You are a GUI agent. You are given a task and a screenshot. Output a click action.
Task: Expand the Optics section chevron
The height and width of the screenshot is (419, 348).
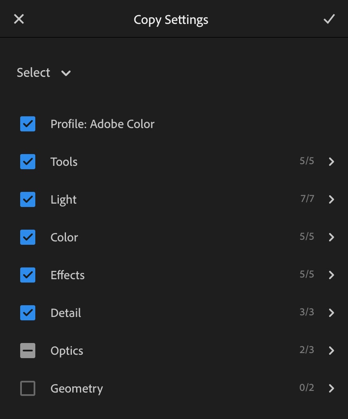(x=332, y=351)
